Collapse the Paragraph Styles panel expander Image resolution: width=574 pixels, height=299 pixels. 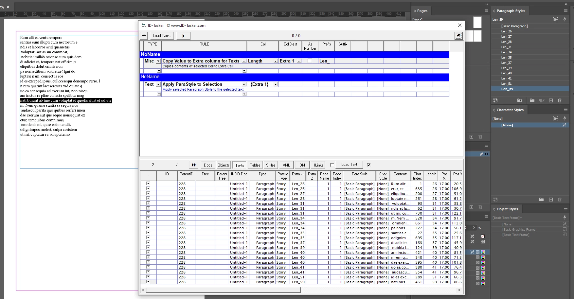coord(494,11)
